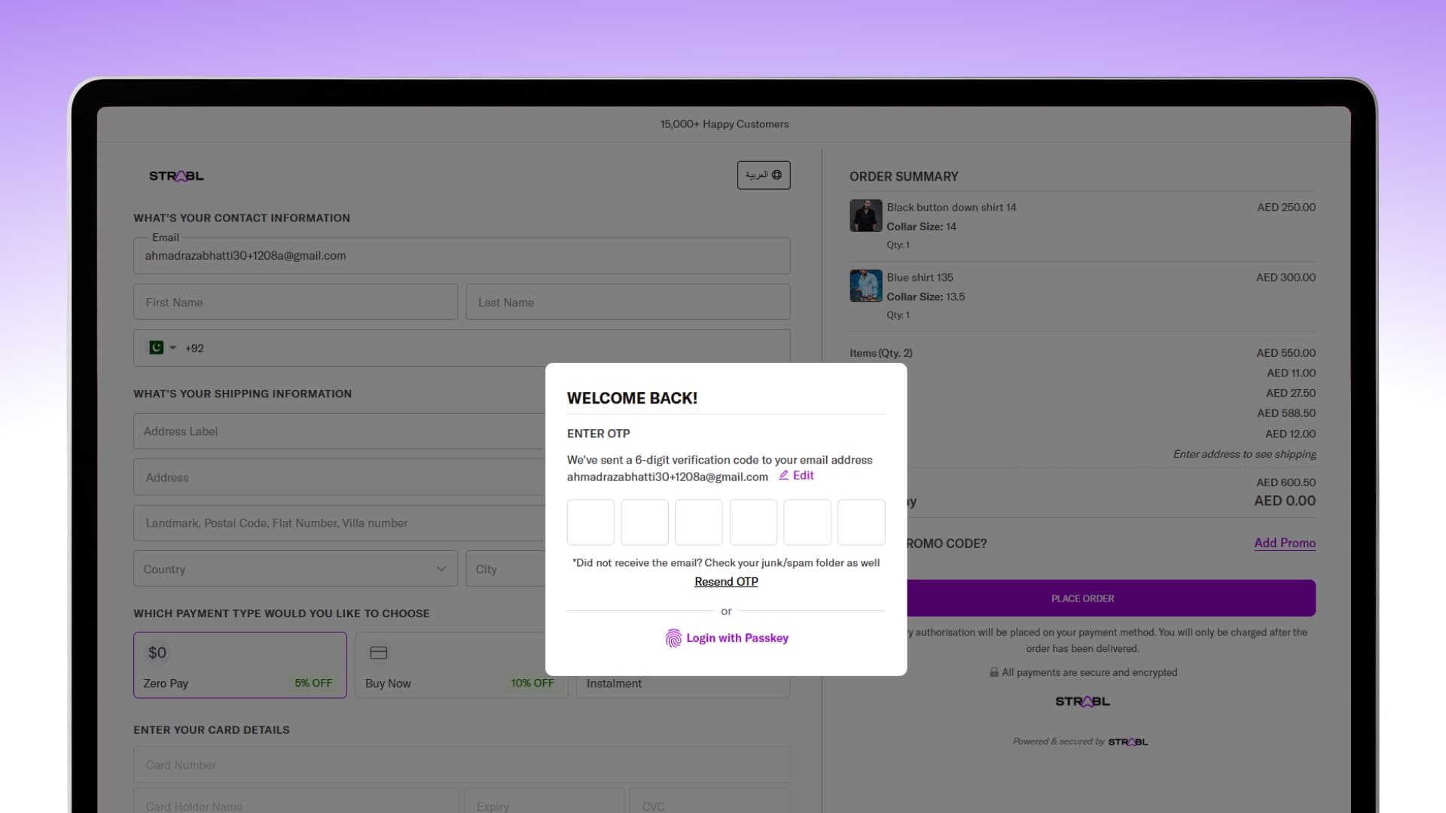This screenshot has height=813, width=1446.
Task: Click the pencil edit icon beside email
Action: 783,475
